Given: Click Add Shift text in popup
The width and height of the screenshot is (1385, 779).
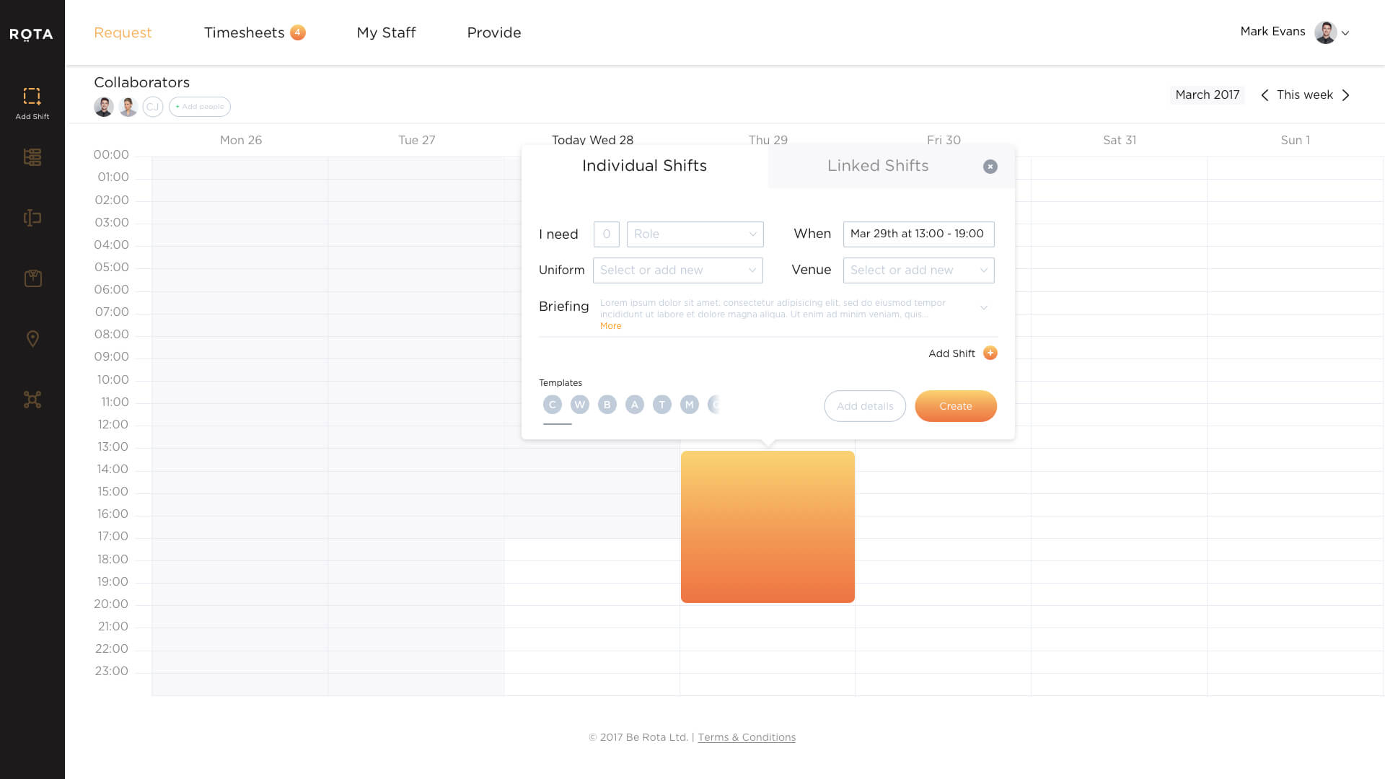Looking at the screenshot, I should click(951, 353).
